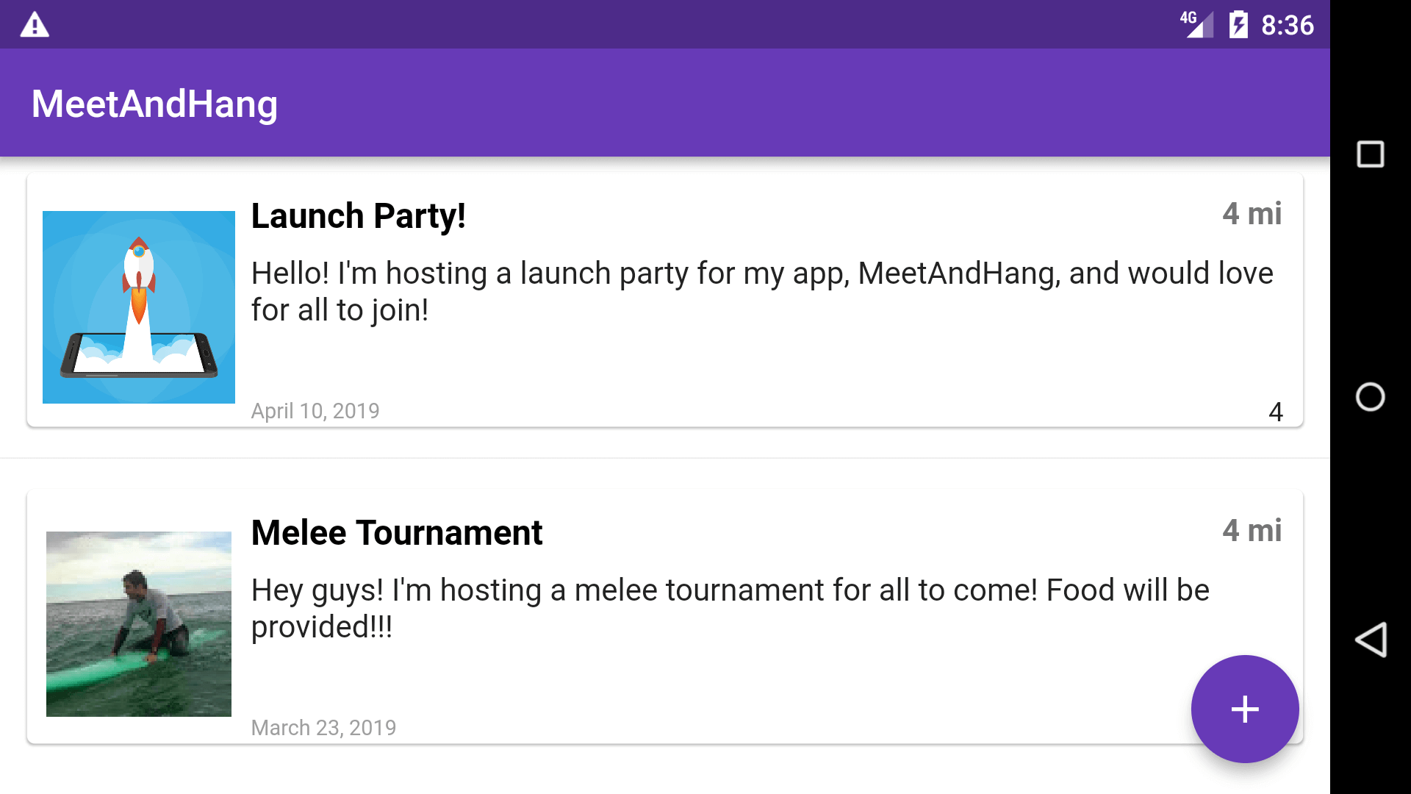This screenshot has height=794, width=1411.
Task: Tap the MeetAndHang app title
Action: coord(154,104)
